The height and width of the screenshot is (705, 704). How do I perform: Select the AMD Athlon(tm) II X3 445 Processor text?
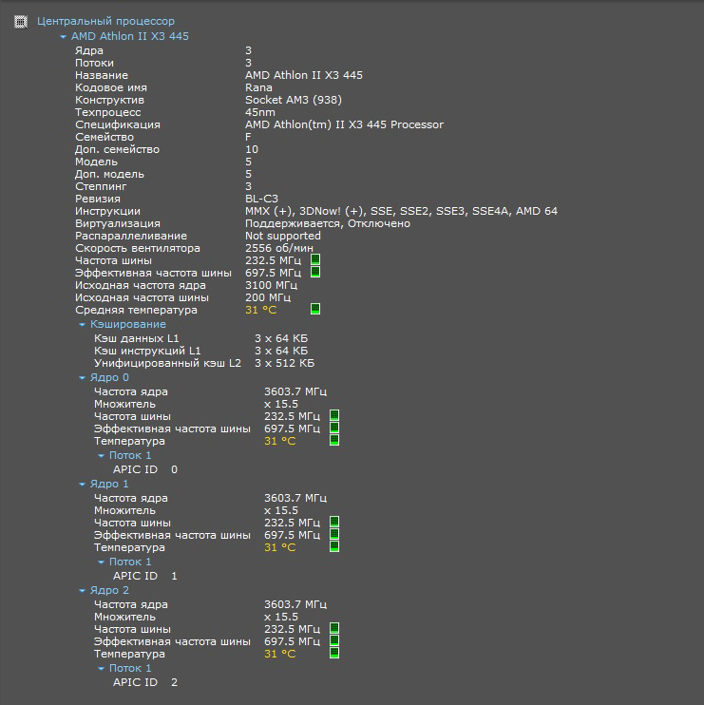coord(344,124)
